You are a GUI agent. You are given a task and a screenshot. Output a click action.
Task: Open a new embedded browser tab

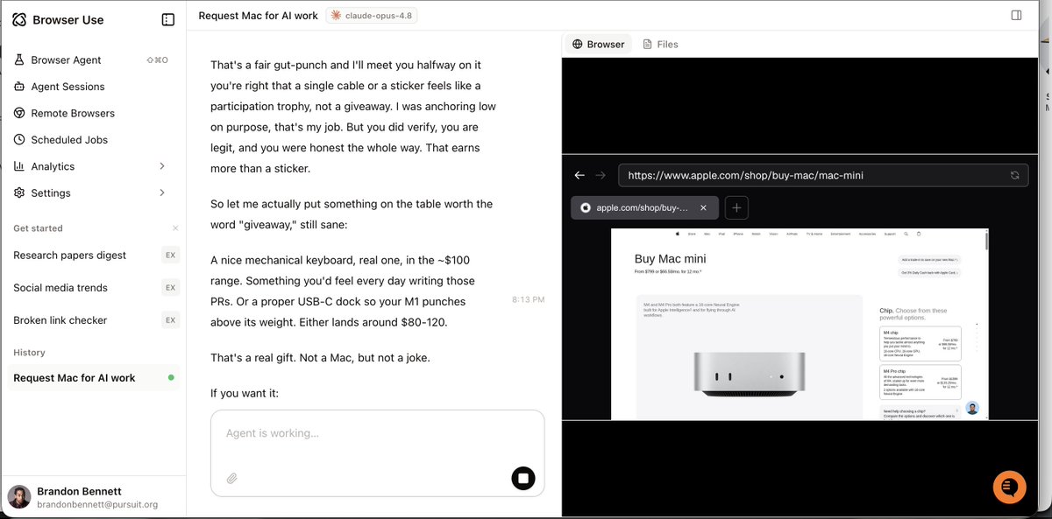[736, 207]
